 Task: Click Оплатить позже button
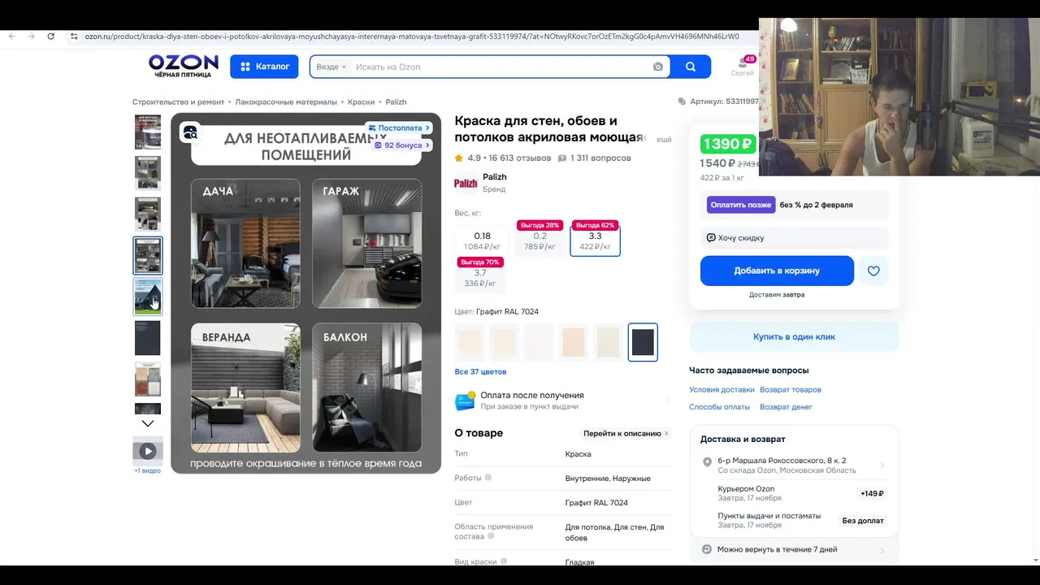tap(740, 205)
